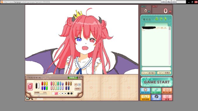Click the yellow post picture button
The height and width of the screenshot is (111, 198).
[x=145, y=98]
